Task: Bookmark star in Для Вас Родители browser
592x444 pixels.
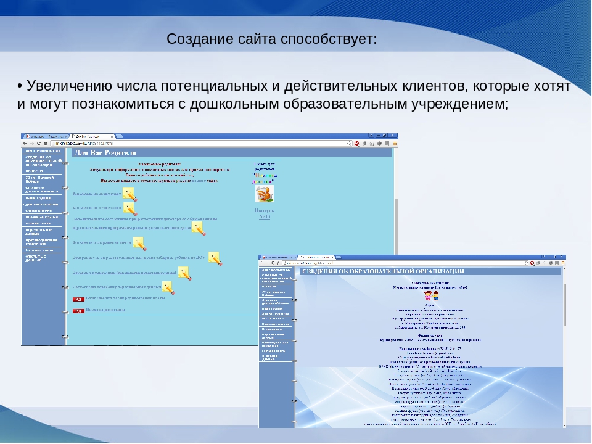Action: click(x=349, y=144)
